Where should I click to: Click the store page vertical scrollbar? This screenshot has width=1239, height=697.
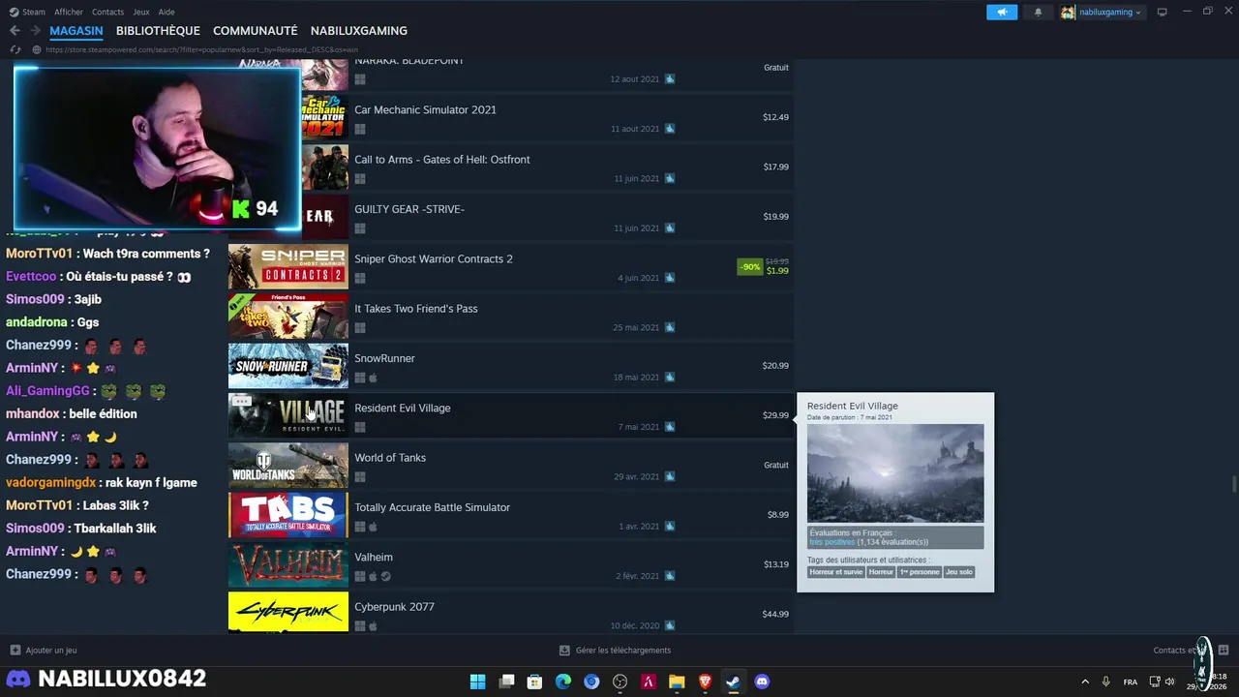click(1233, 484)
